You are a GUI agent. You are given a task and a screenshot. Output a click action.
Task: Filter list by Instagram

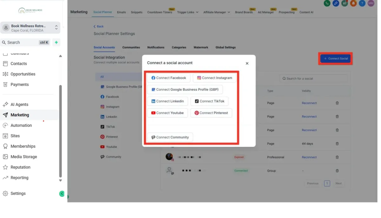click(x=110, y=107)
